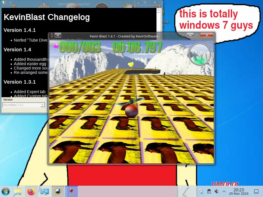Click the Version 1.4.1 changelog heading
This screenshot has width=263, height=197.
point(20,30)
